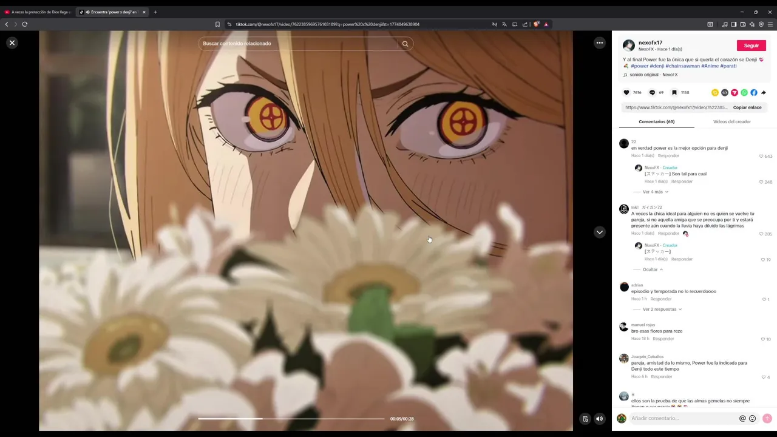Close the TikTok browser tab
The image size is (777, 437).
pyautogui.click(x=144, y=12)
